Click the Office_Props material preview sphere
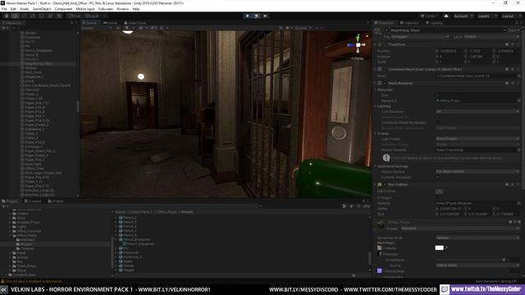Viewport: 525px width, 295px height. click(x=381, y=225)
